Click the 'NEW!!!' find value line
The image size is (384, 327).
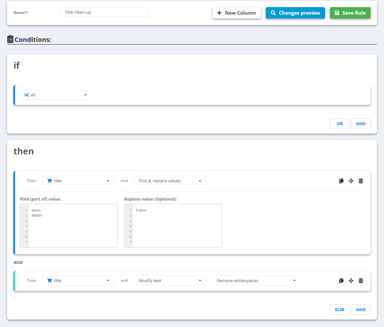coord(37,216)
